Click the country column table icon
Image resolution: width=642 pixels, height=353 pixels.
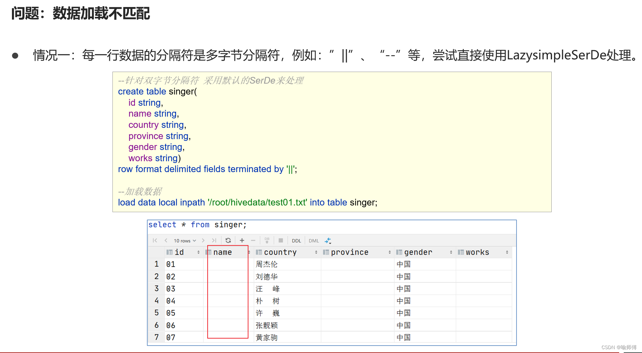pyautogui.click(x=259, y=252)
